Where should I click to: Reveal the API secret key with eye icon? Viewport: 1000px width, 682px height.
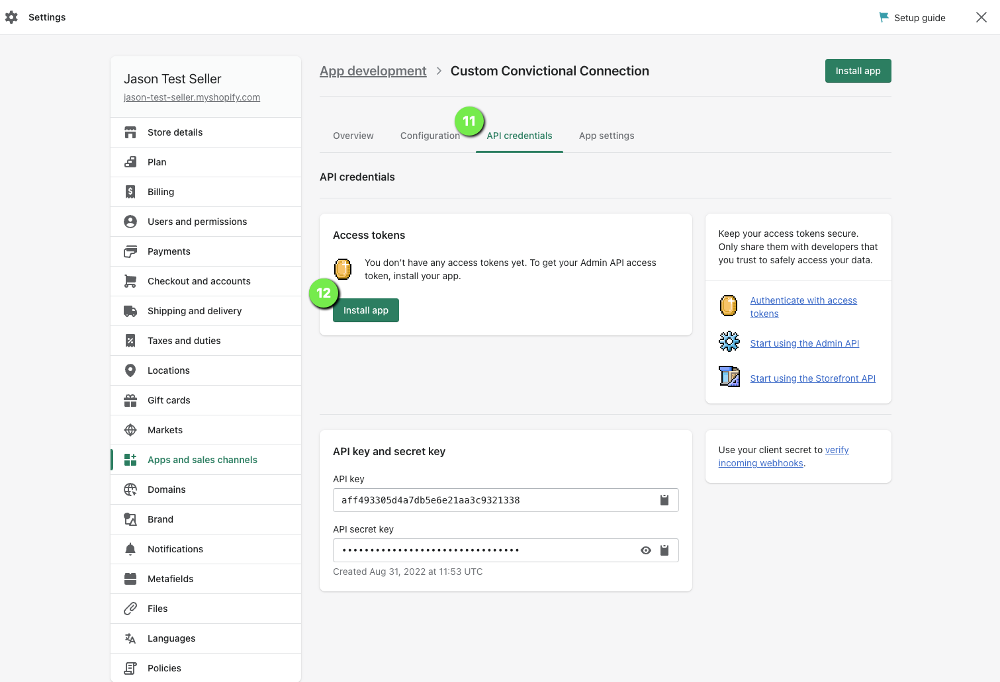(x=646, y=550)
